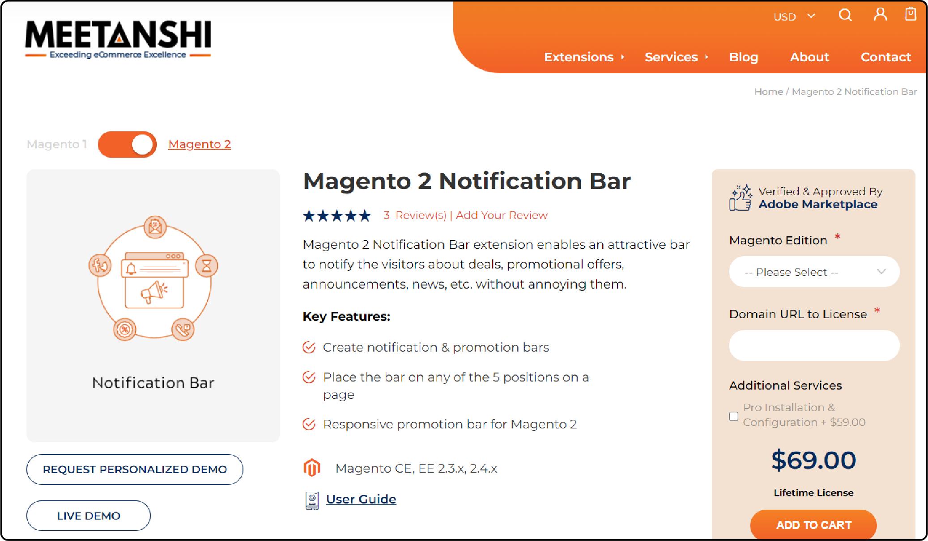This screenshot has height=541, width=928.
Task: Click the Adobe Marketplace verified badge icon
Action: 740,198
